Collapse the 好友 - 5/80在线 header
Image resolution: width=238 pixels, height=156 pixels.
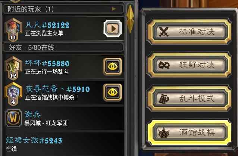(63, 47)
